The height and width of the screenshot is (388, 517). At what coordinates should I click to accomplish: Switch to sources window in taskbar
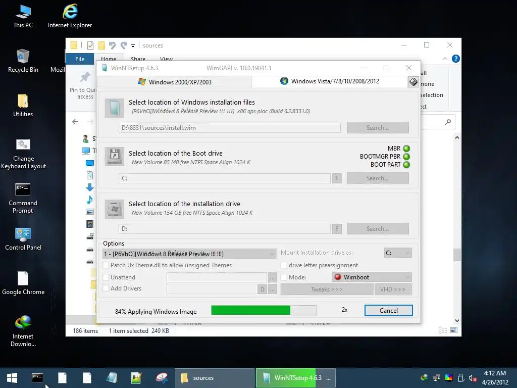(x=214, y=378)
